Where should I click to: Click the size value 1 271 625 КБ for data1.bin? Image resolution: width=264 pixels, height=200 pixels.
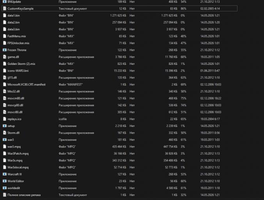click(x=118, y=16)
